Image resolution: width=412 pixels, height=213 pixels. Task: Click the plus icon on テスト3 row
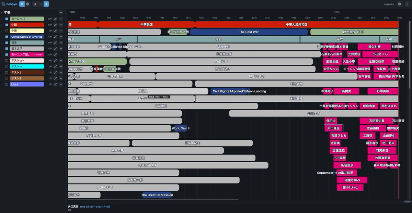(x=61, y=78)
